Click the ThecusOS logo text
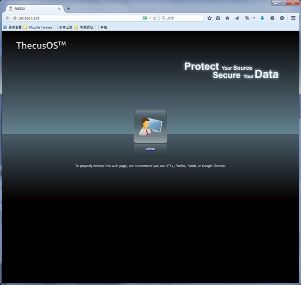The height and width of the screenshot is (285, 301). tap(41, 45)
